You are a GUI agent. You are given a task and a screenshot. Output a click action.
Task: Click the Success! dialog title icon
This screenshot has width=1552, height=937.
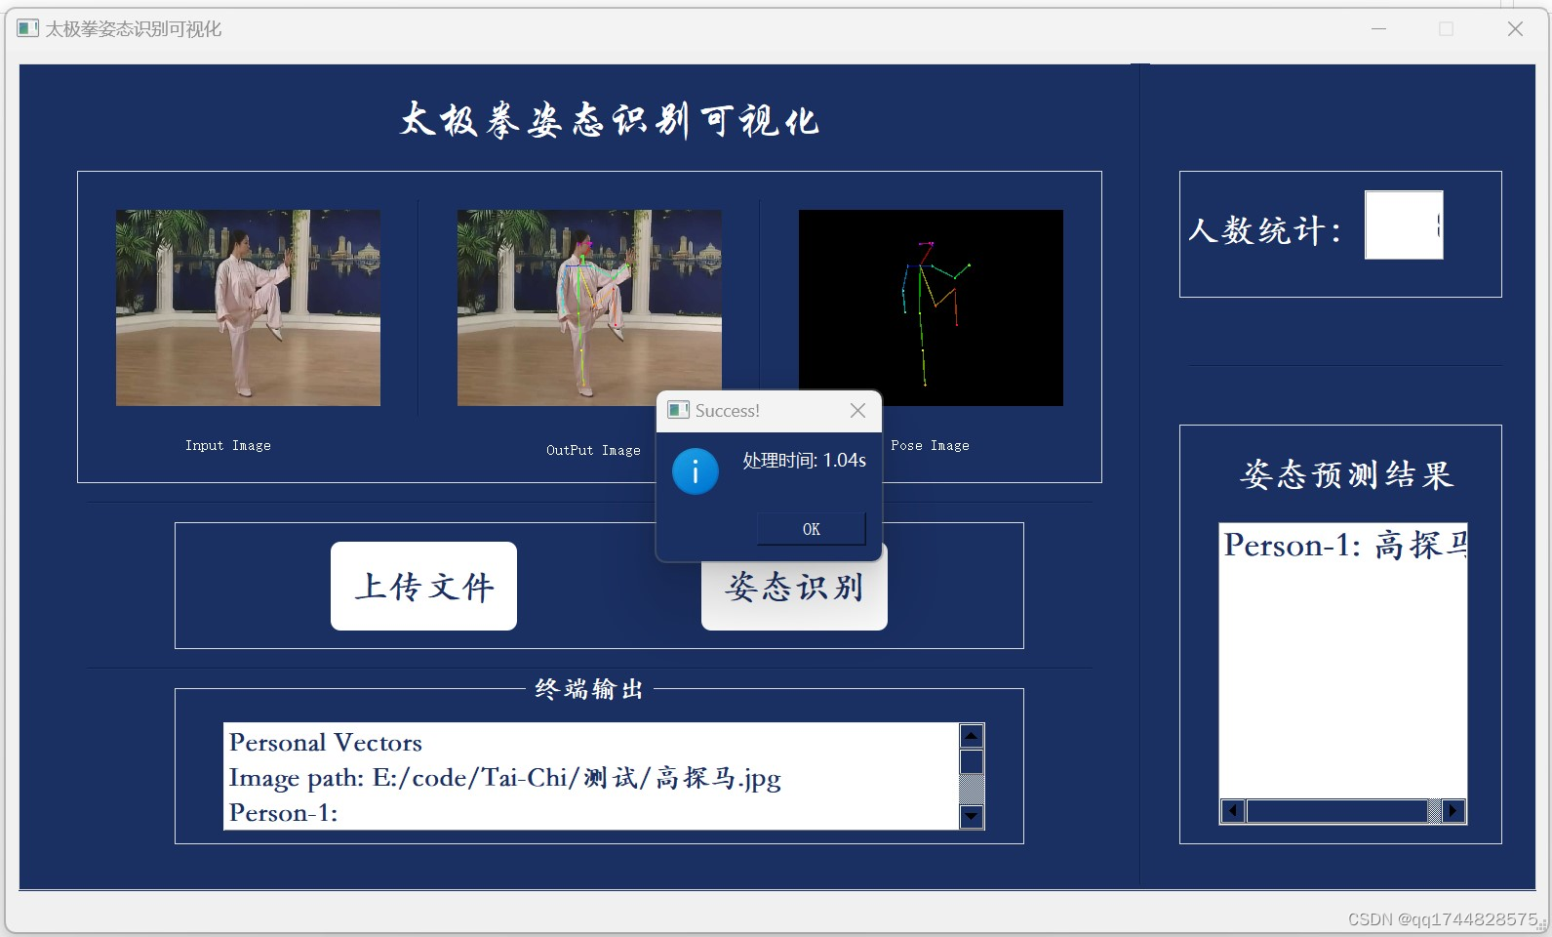pos(678,410)
